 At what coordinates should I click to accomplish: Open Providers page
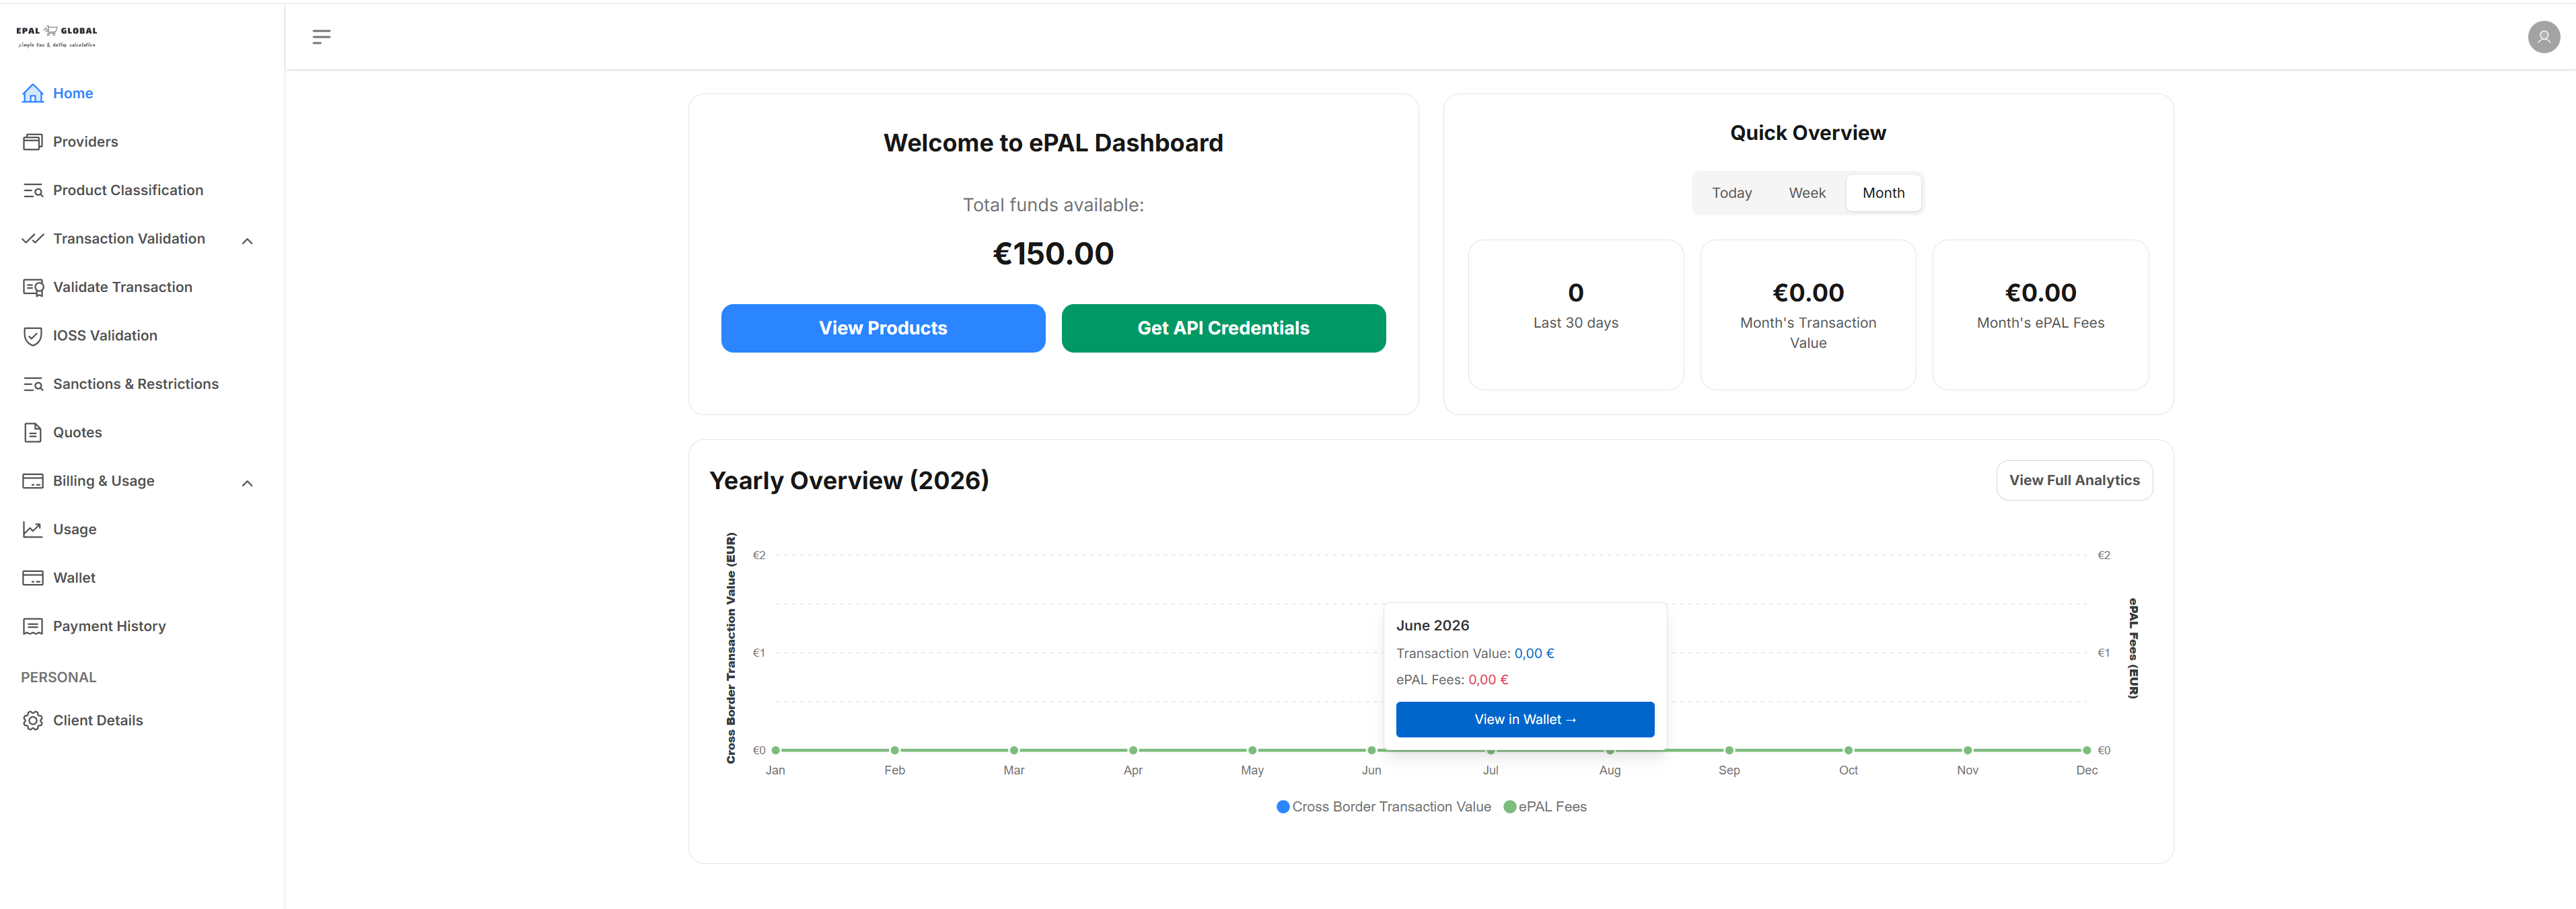(x=85, y=142)
